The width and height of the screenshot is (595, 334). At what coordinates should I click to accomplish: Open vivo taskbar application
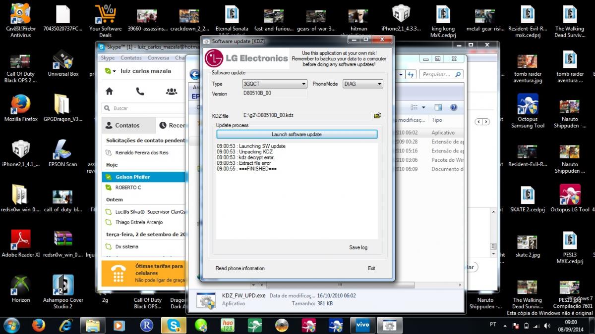point(362,325)
